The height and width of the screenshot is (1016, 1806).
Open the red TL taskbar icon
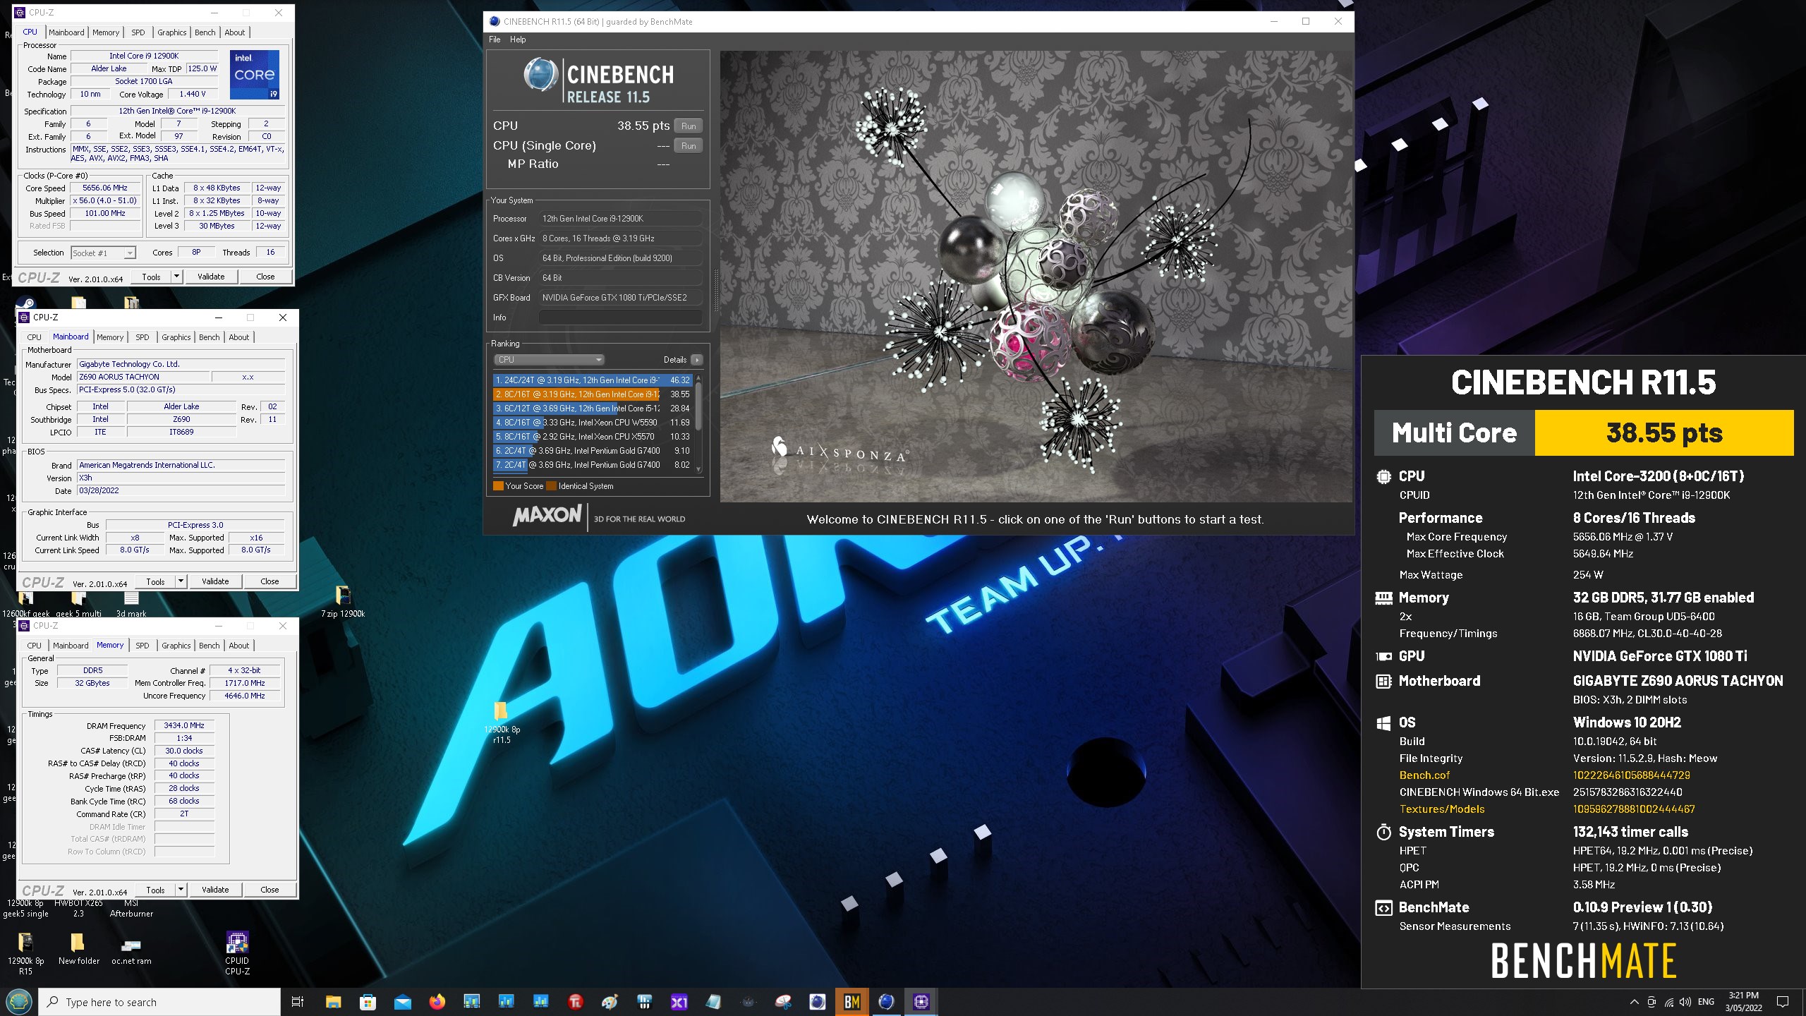575,1001
